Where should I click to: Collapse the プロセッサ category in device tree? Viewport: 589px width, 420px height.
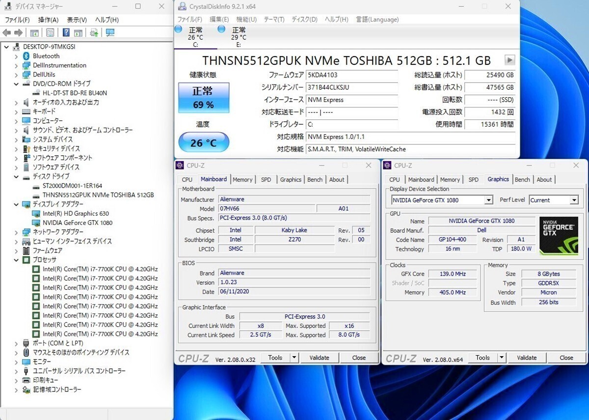[16, 260]
